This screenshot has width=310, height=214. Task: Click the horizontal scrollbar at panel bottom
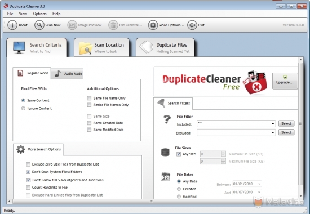(151, 202)
